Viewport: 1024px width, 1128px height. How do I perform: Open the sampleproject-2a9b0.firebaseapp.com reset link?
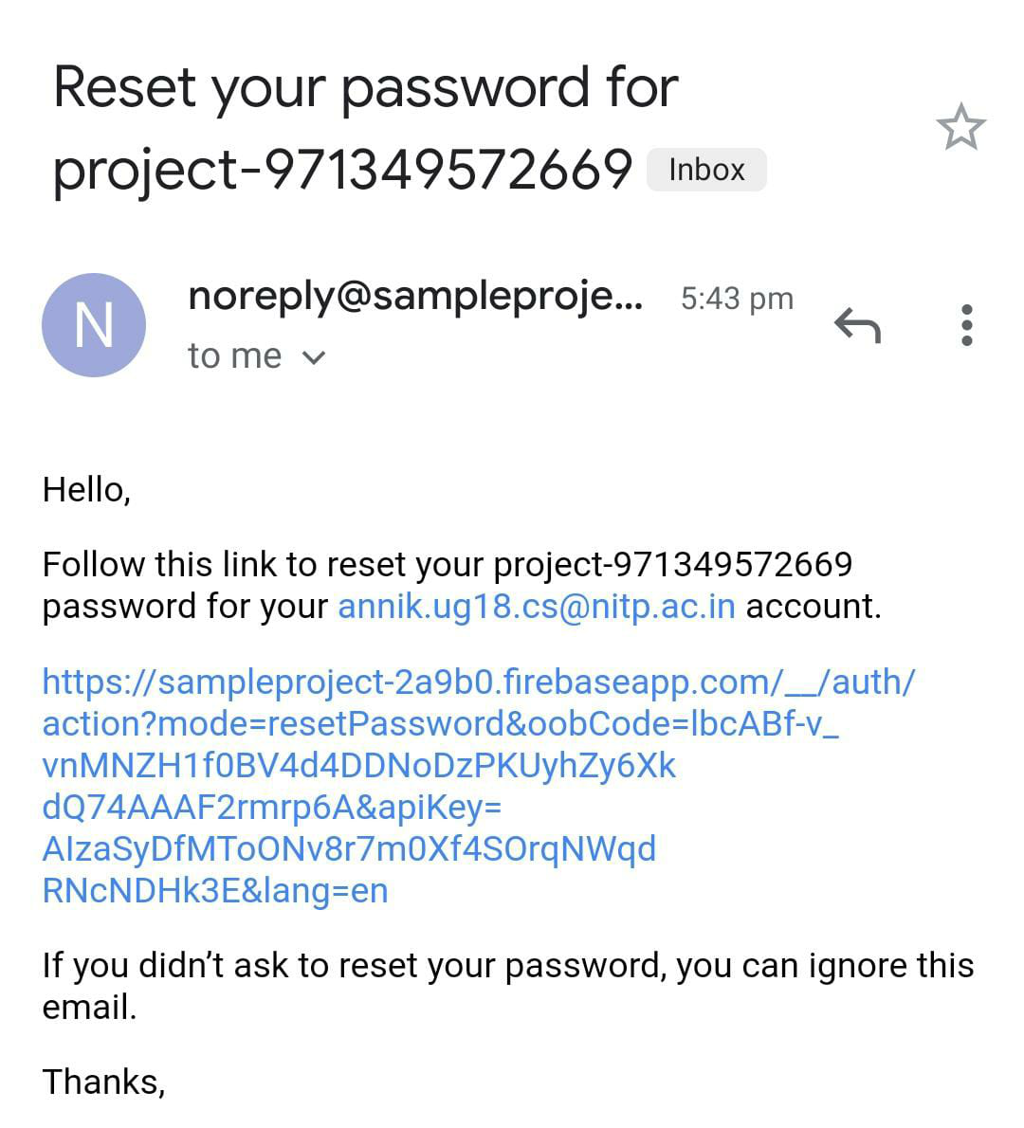click(x=479, y=682)
